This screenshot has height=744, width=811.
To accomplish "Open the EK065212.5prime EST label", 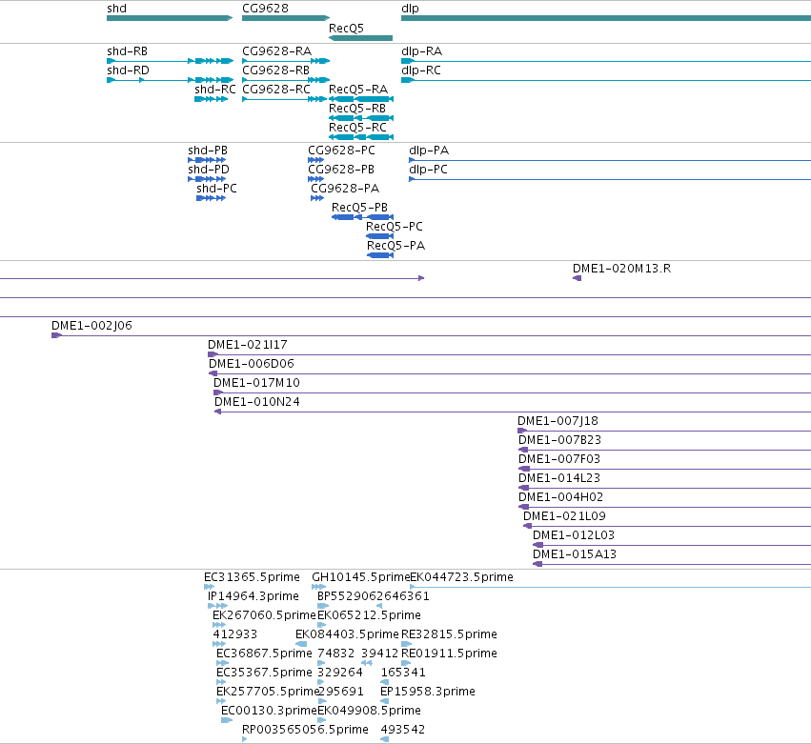I will coord(369,615).
